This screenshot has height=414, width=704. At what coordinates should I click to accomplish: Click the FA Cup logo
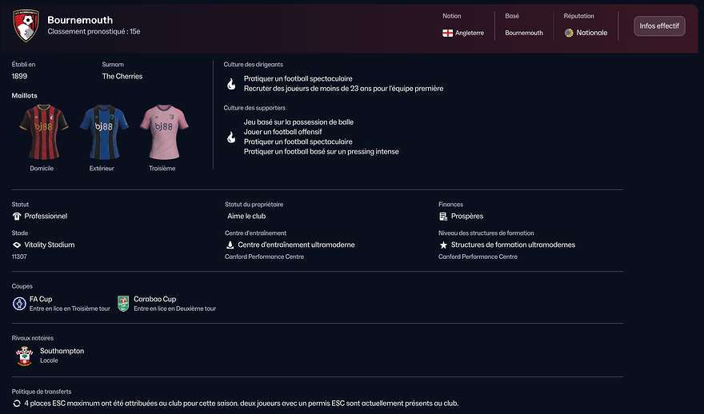click(20, 304)
